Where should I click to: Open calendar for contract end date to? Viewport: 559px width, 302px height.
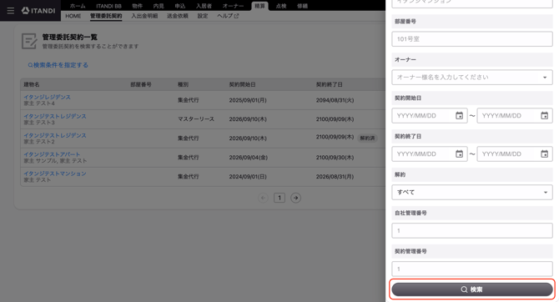[x=544, y=154]
